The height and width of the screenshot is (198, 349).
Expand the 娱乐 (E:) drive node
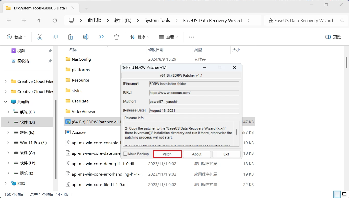(x=8, y=133)
